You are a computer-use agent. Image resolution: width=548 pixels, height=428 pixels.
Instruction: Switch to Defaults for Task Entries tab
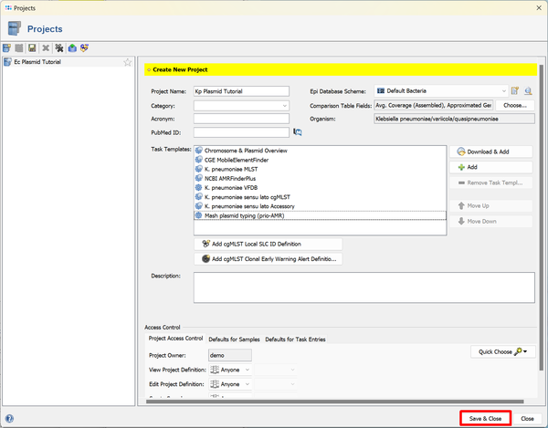point(294,339)
